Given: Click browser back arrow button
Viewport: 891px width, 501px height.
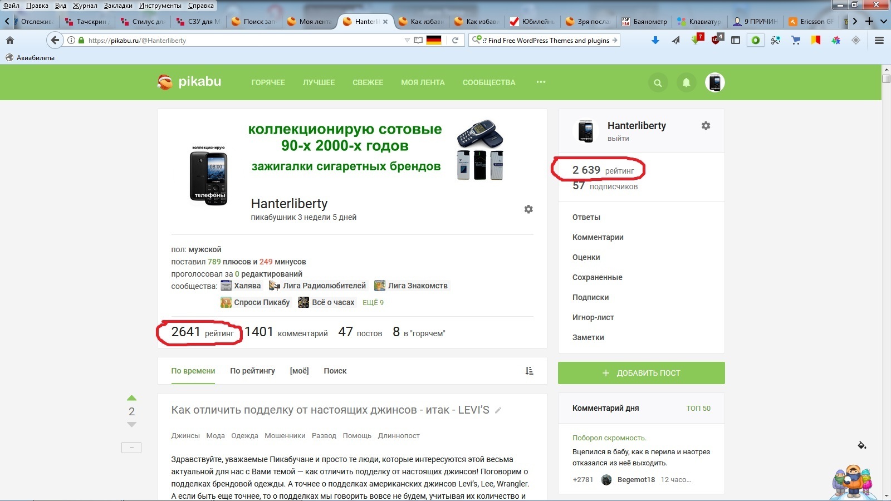Looking at the screenshot, I should (55, 40).
